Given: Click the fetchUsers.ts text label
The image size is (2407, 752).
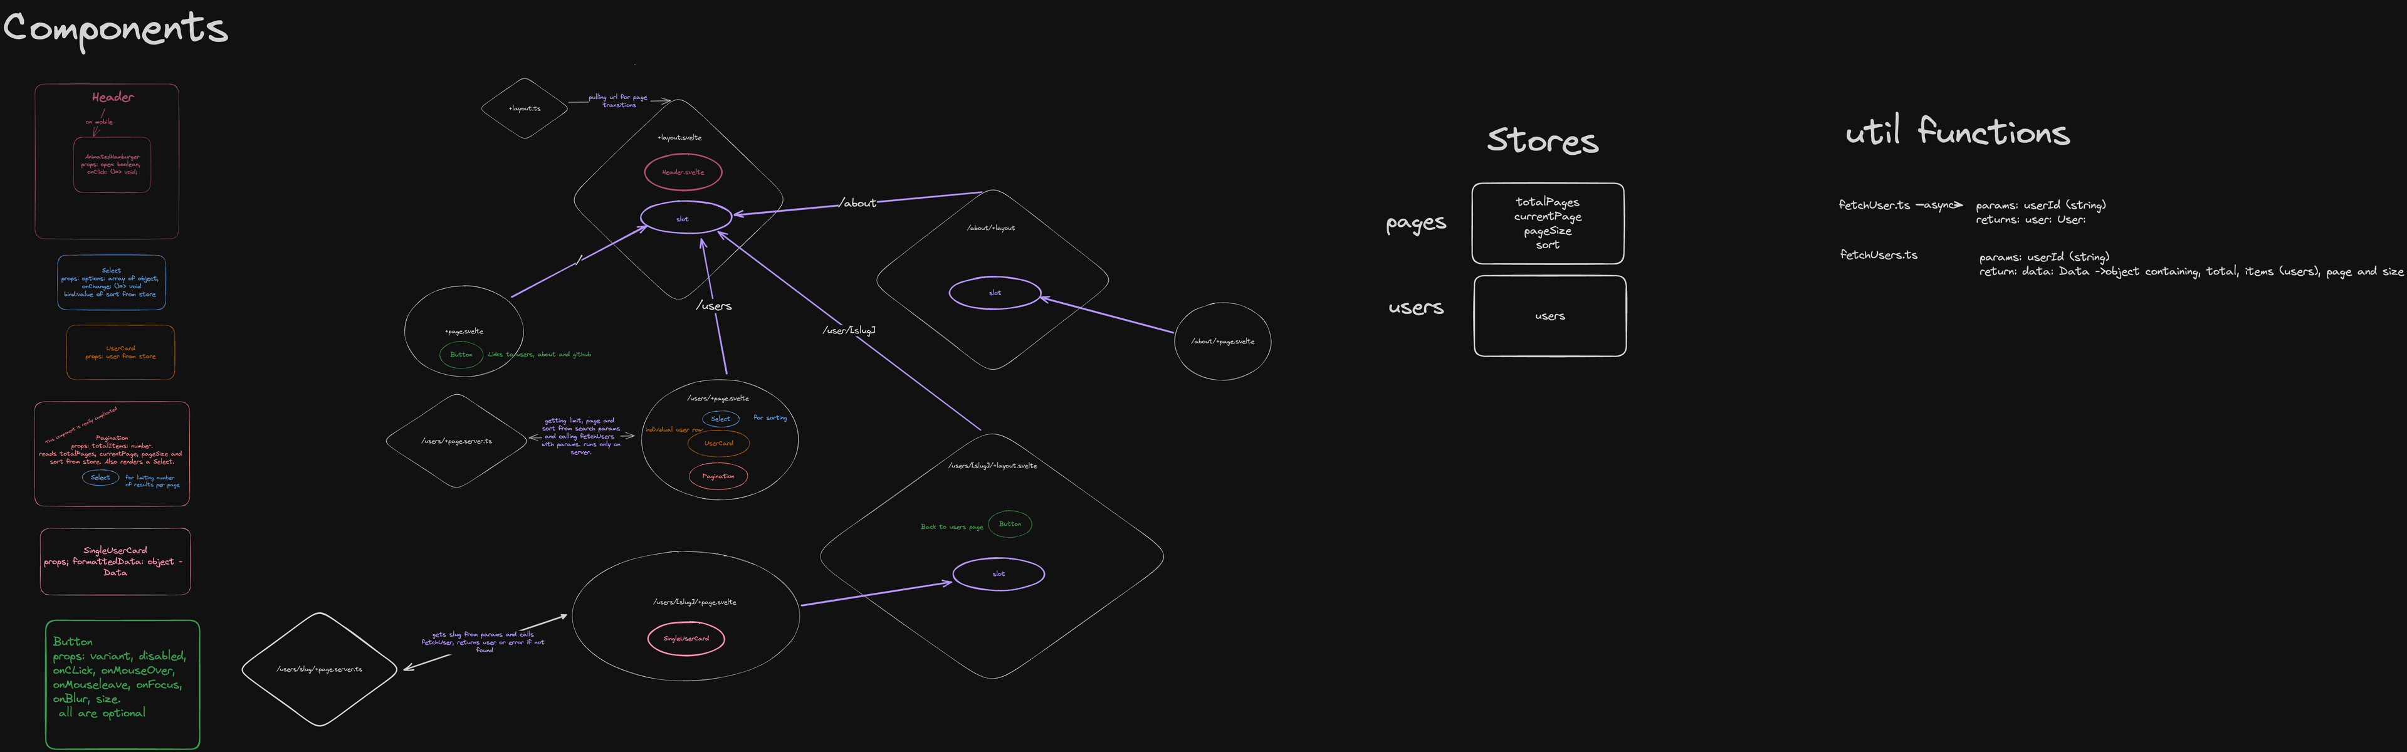Looking at the screenshot, I should [1878, 255].
